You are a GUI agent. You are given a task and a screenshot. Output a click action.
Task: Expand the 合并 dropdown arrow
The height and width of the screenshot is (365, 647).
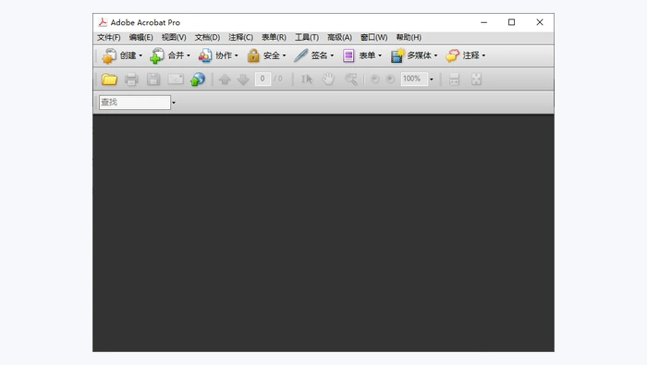189,55
